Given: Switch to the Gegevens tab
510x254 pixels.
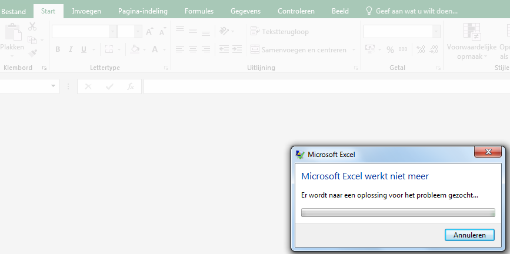Looking at the screenshot, I should (245, 11).
